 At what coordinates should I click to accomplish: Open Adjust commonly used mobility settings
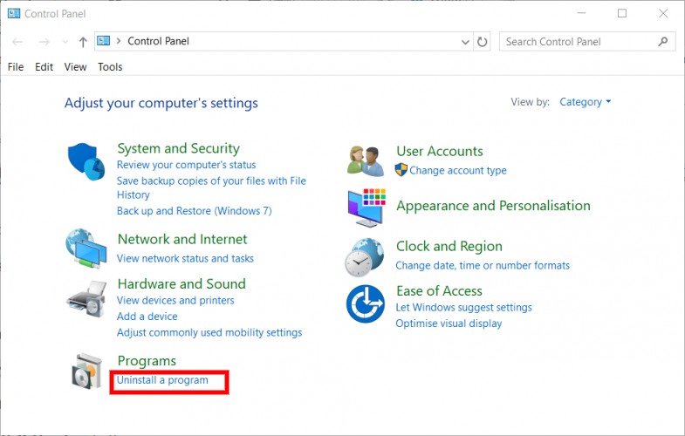pos(209,332)
